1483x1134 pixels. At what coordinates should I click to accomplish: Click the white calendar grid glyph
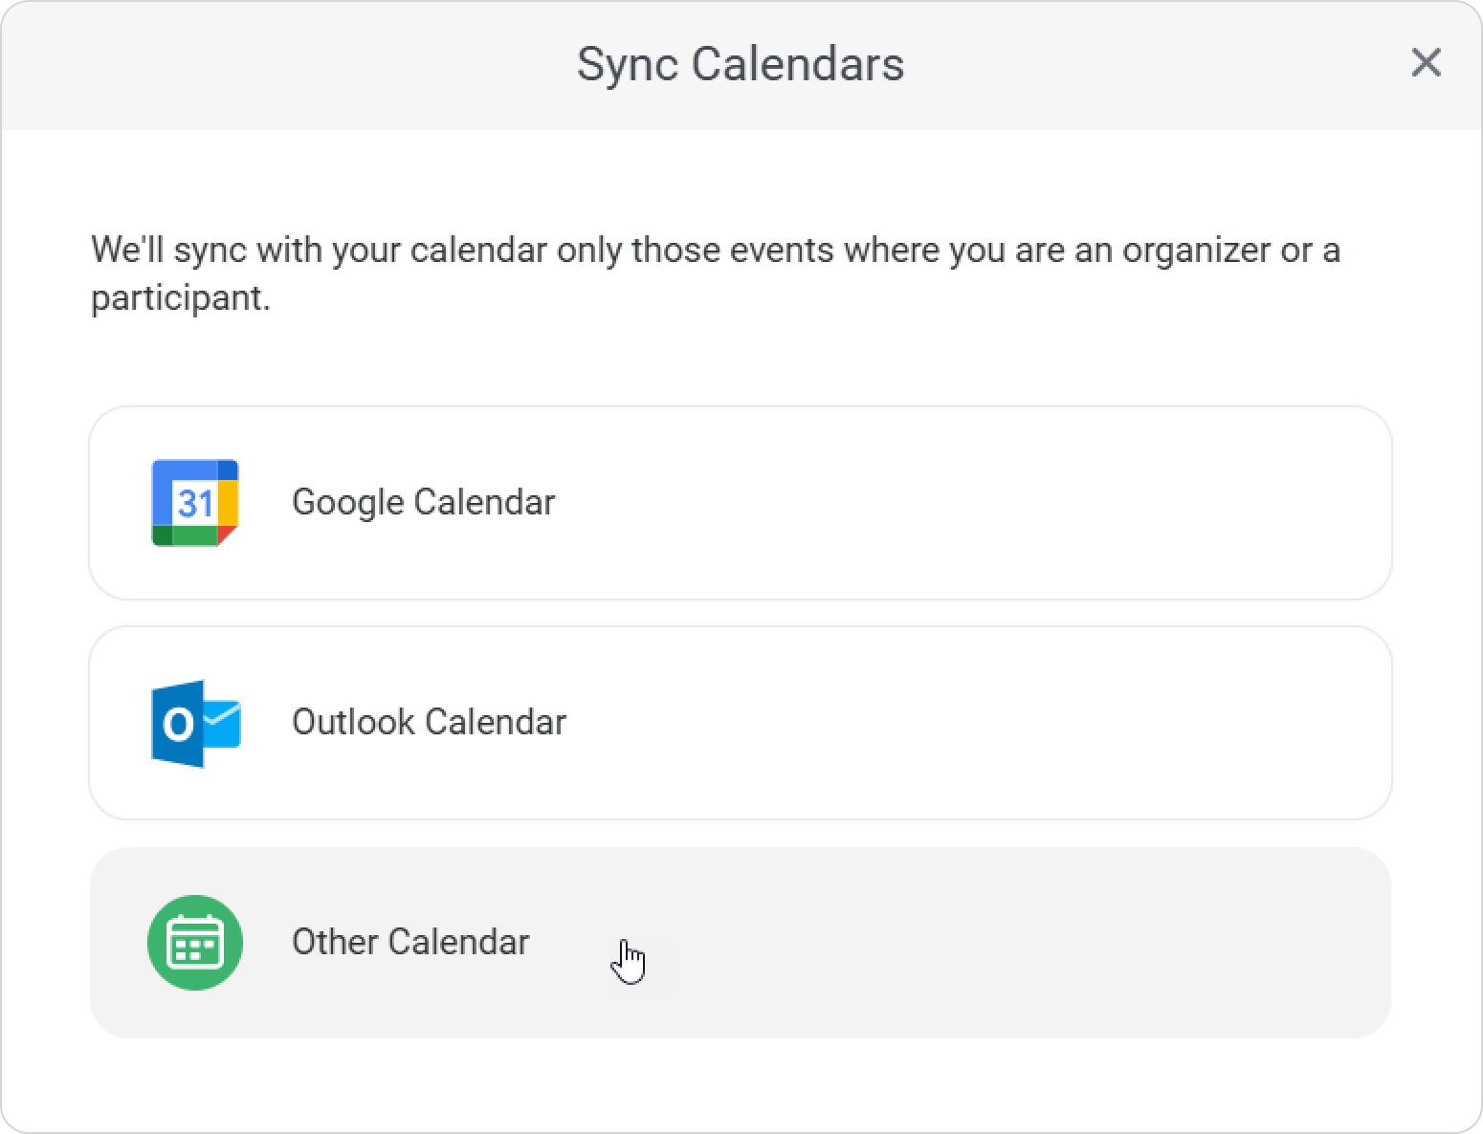pos(195,944)
